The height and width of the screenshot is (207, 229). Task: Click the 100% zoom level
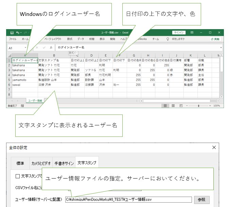(216, 106)
